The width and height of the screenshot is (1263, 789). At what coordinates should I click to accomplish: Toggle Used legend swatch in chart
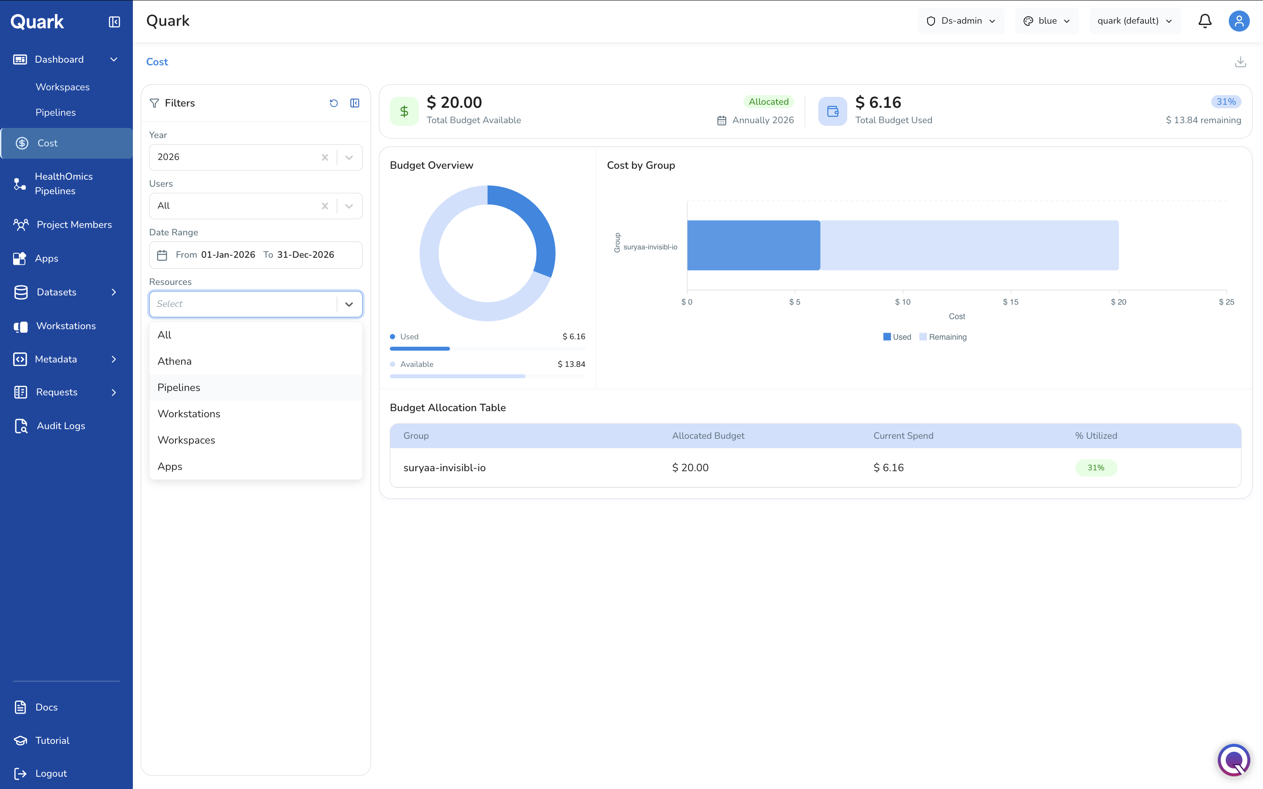(887, 337)
